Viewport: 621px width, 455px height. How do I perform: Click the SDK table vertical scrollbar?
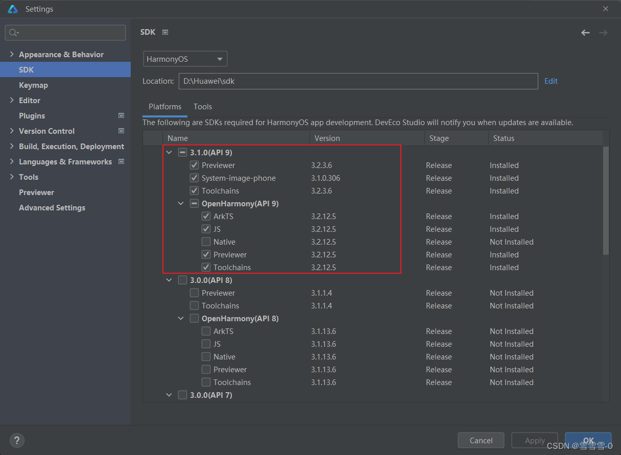coord(606,200)
